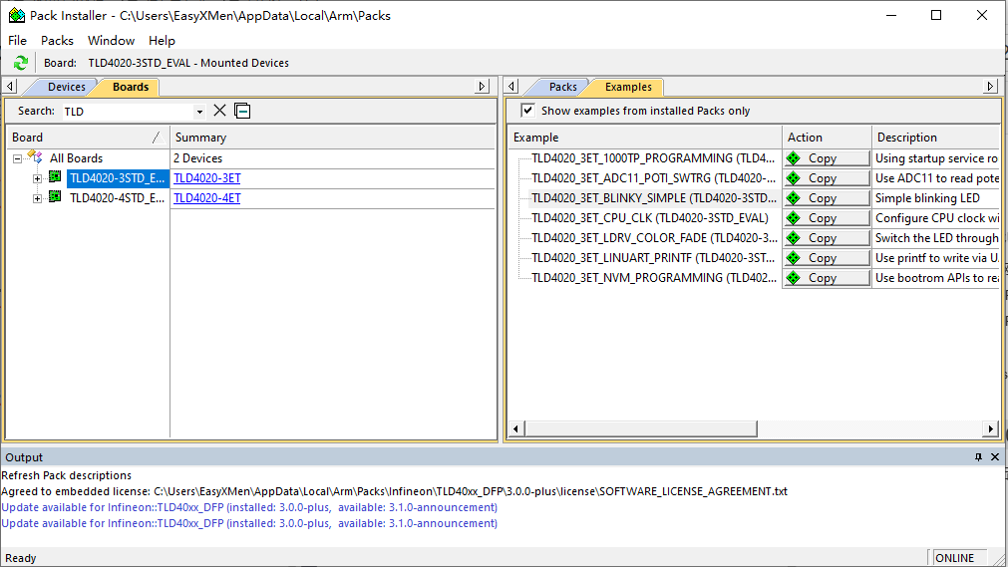Sort by the Example column header

coord(645,137)
